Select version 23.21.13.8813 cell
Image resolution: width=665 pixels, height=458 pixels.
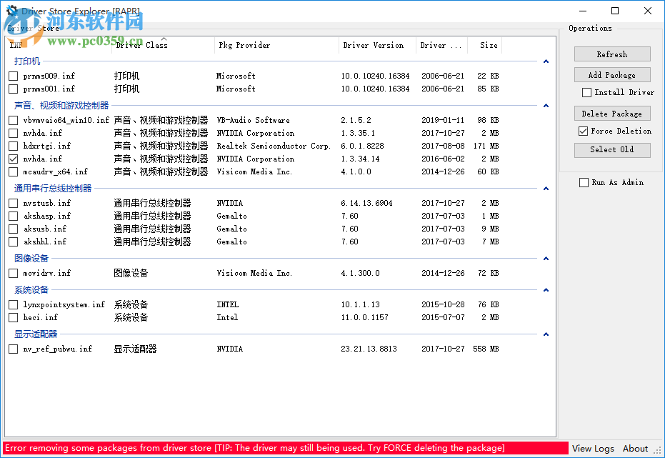(369, 349)
